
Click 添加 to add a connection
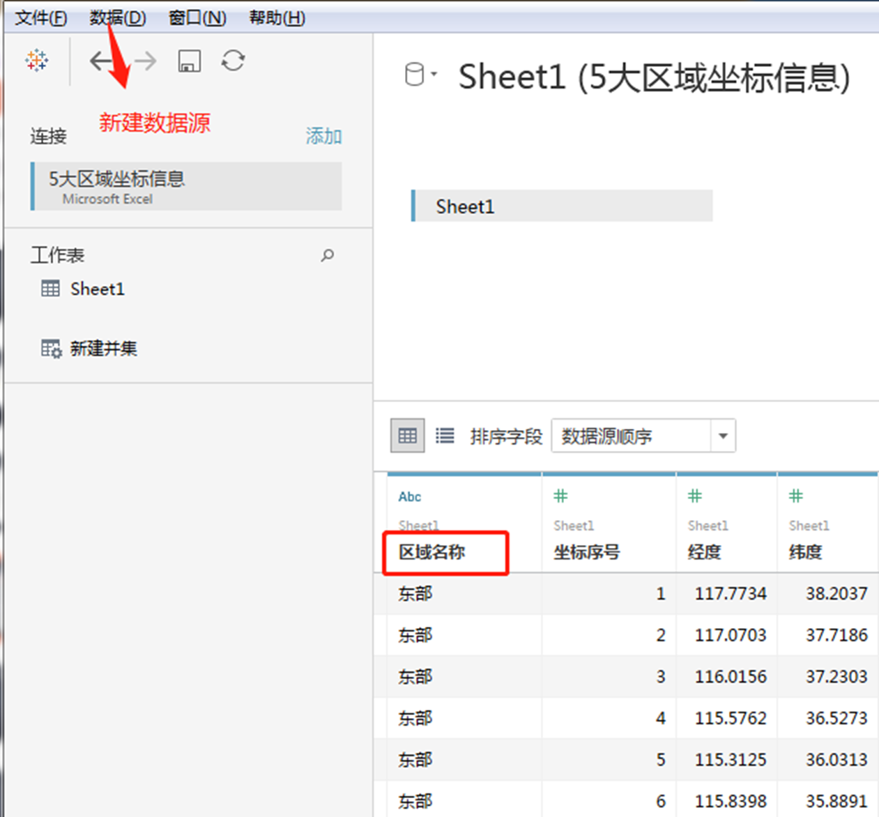323,136
